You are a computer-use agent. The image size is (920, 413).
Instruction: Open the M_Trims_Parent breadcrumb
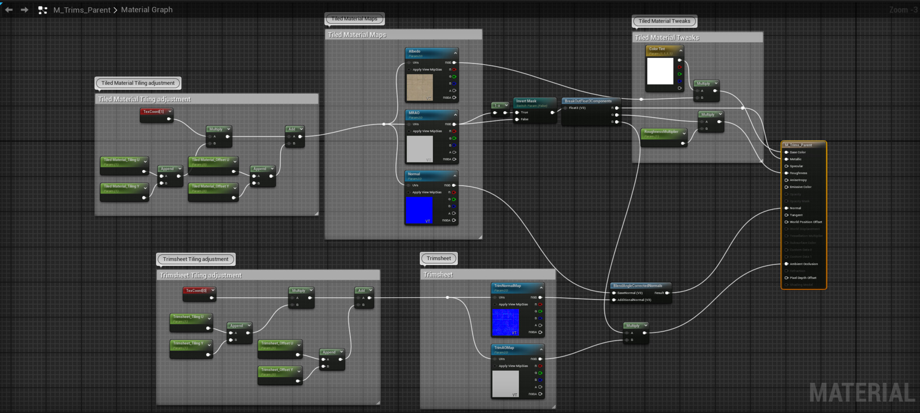tap(82, 10)
